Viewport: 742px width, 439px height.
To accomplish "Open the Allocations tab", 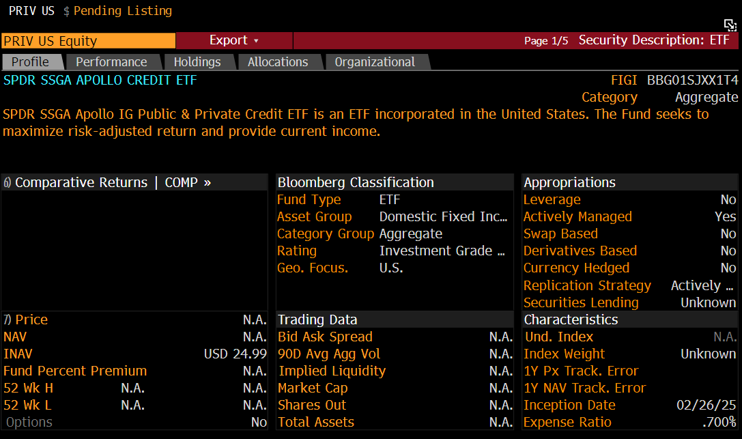I will pyautogui.click(x=279, y=62).
